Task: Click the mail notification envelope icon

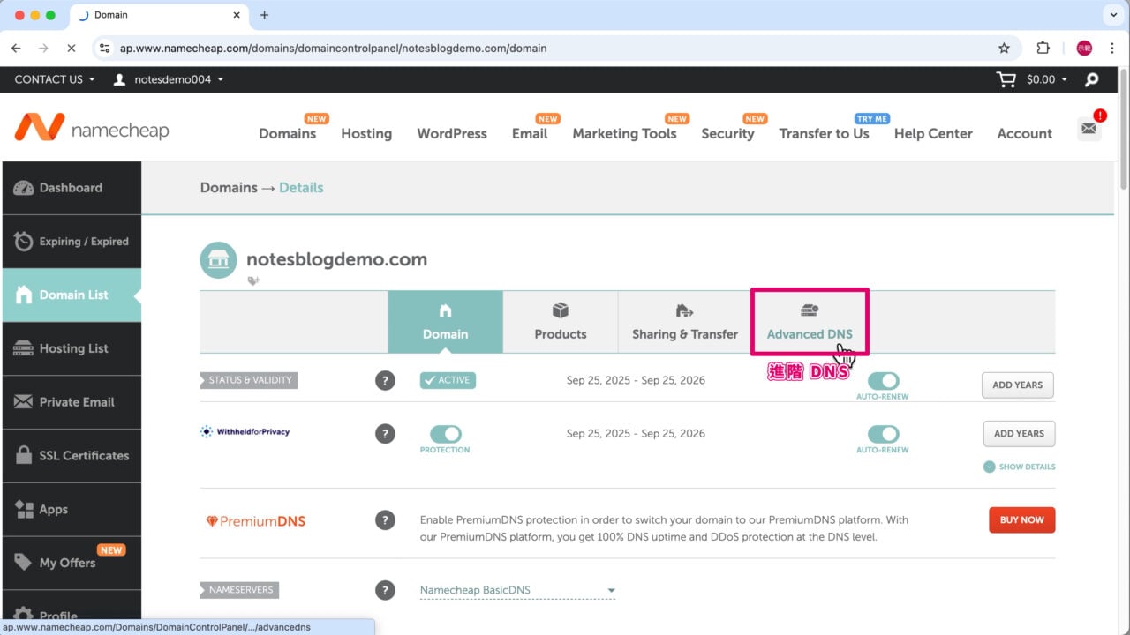Action: 1089,129
